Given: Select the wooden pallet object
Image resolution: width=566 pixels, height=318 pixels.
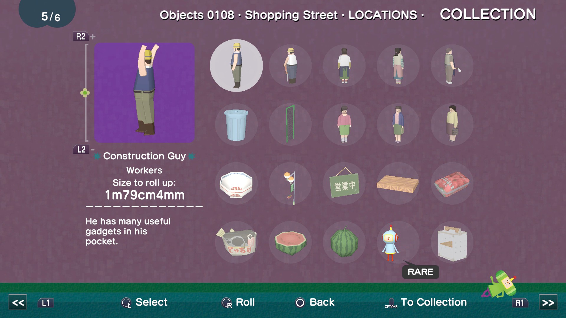Looking at the screenshot, I should click(398, 183).
